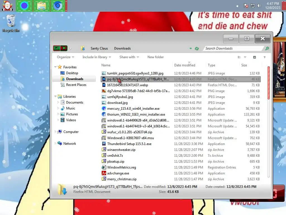Image resolution: width=286 pixels, height=215 pixels.
Task: Sort by the Date modified column
Action: [x=189, y=65]
